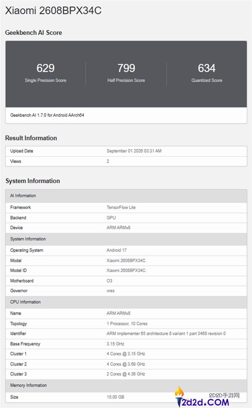Click the 'Cluster 1' row label

[x=18, y=354]
